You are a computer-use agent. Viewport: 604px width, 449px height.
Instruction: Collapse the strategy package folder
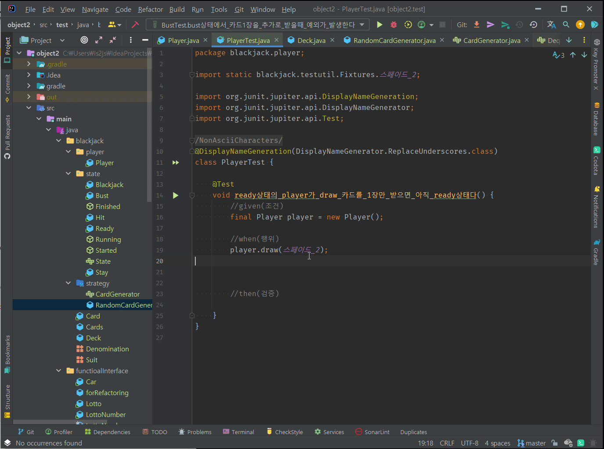68,283
